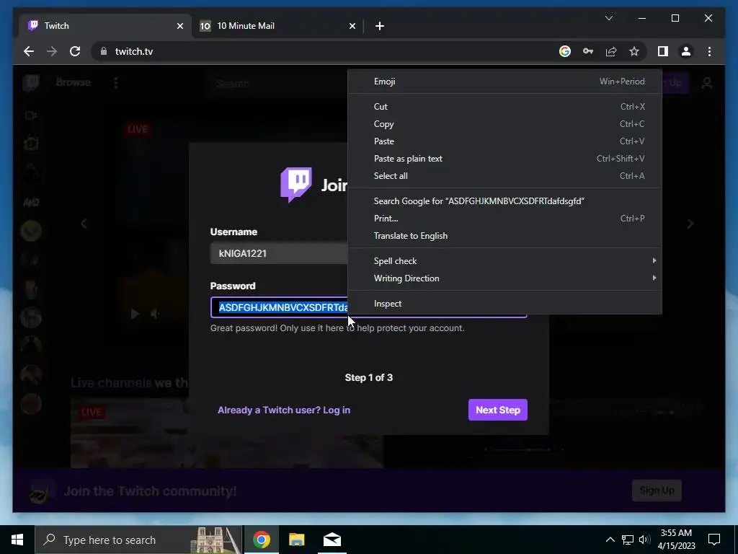Screen dimensions: 738x554
Task: Click the Twitch search box
Action: [277, 84]
